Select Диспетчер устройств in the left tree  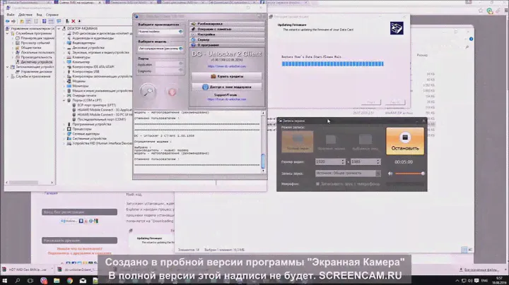tap(35, 62)
